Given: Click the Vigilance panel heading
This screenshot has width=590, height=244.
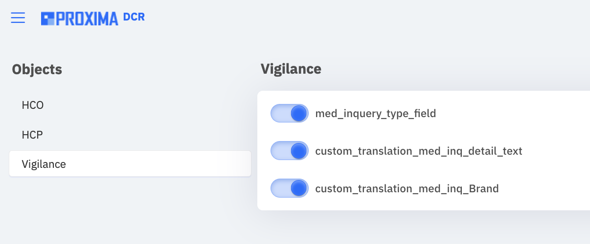Looking at the screenshot, I should [x=291, y=69].
